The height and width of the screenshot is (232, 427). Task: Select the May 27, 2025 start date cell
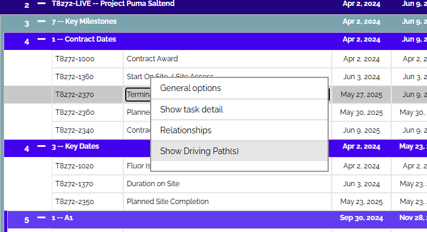(361, 95)
